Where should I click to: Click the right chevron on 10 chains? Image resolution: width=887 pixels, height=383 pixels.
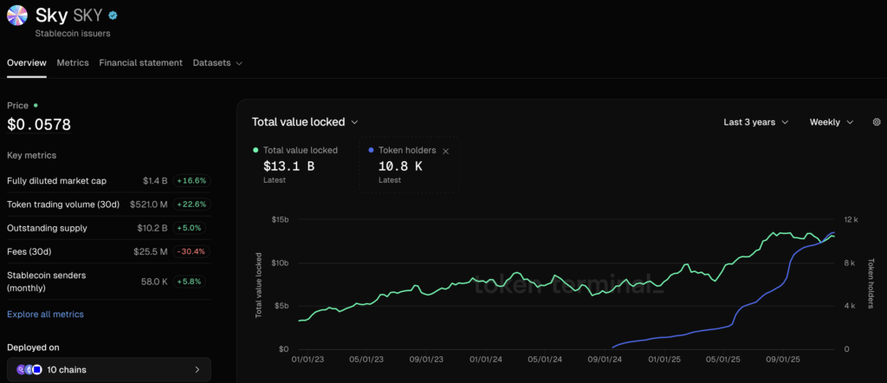pyautogui.click(x=197, y=370)
